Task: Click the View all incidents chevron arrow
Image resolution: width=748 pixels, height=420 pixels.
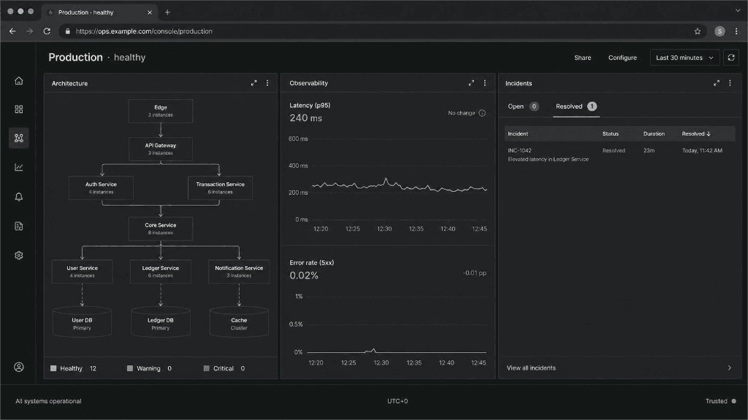Action: point(730,367)
